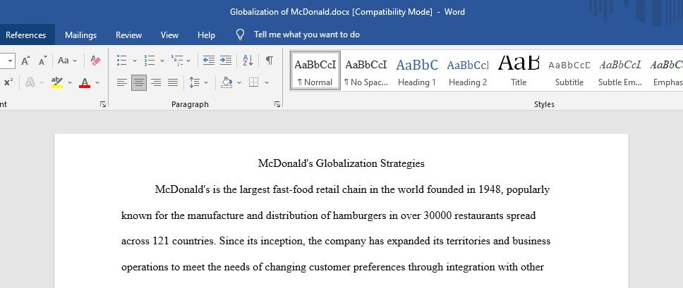Switch to the Review tab
This screenshot has width=683, height=288.
(x=128, y=35)
